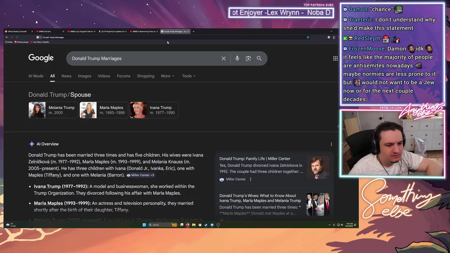Select the News results tab
450x253 pixels.
(x=66, y=76)
